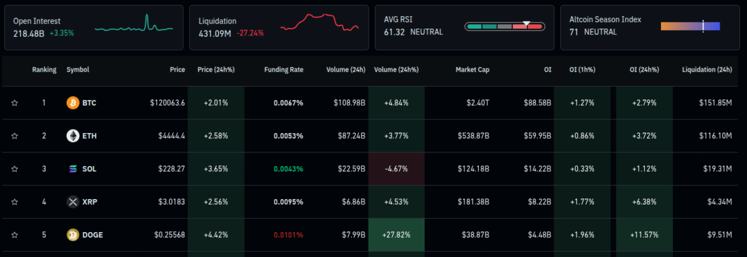Click the Dogecoin coin icon

coord(73,235)
